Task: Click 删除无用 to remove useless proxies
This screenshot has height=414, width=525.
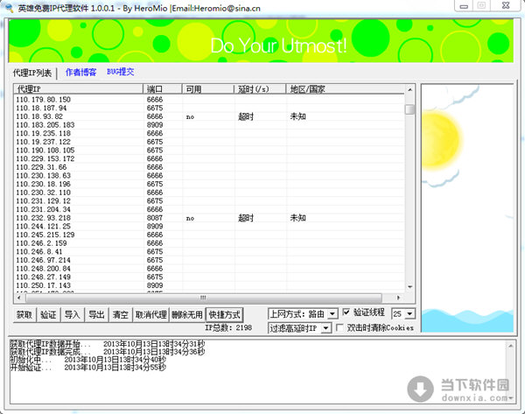Action: point(186,314)
